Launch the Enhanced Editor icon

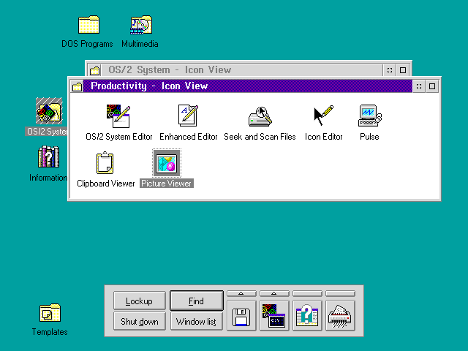(x=188, y=116)
